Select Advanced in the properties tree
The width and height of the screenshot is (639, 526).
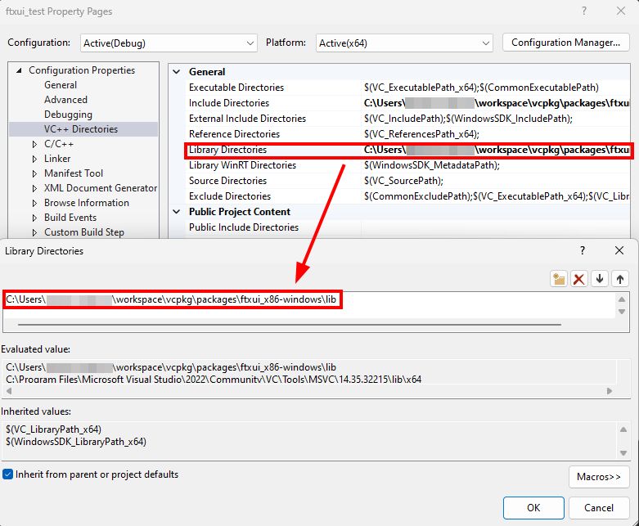pos(65,100)
